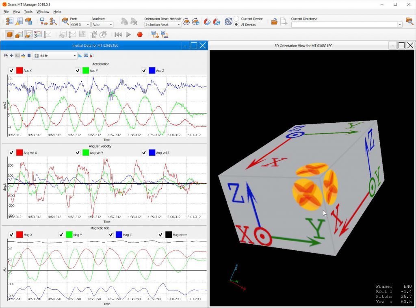
Task: Disable the Mag Norm checkbox
Action: (160, 234)
